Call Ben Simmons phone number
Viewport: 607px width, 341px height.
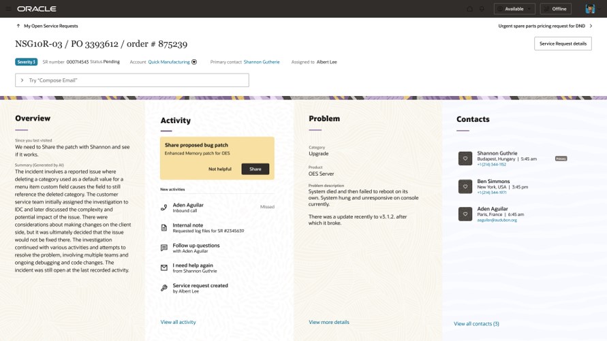[491, 192]
